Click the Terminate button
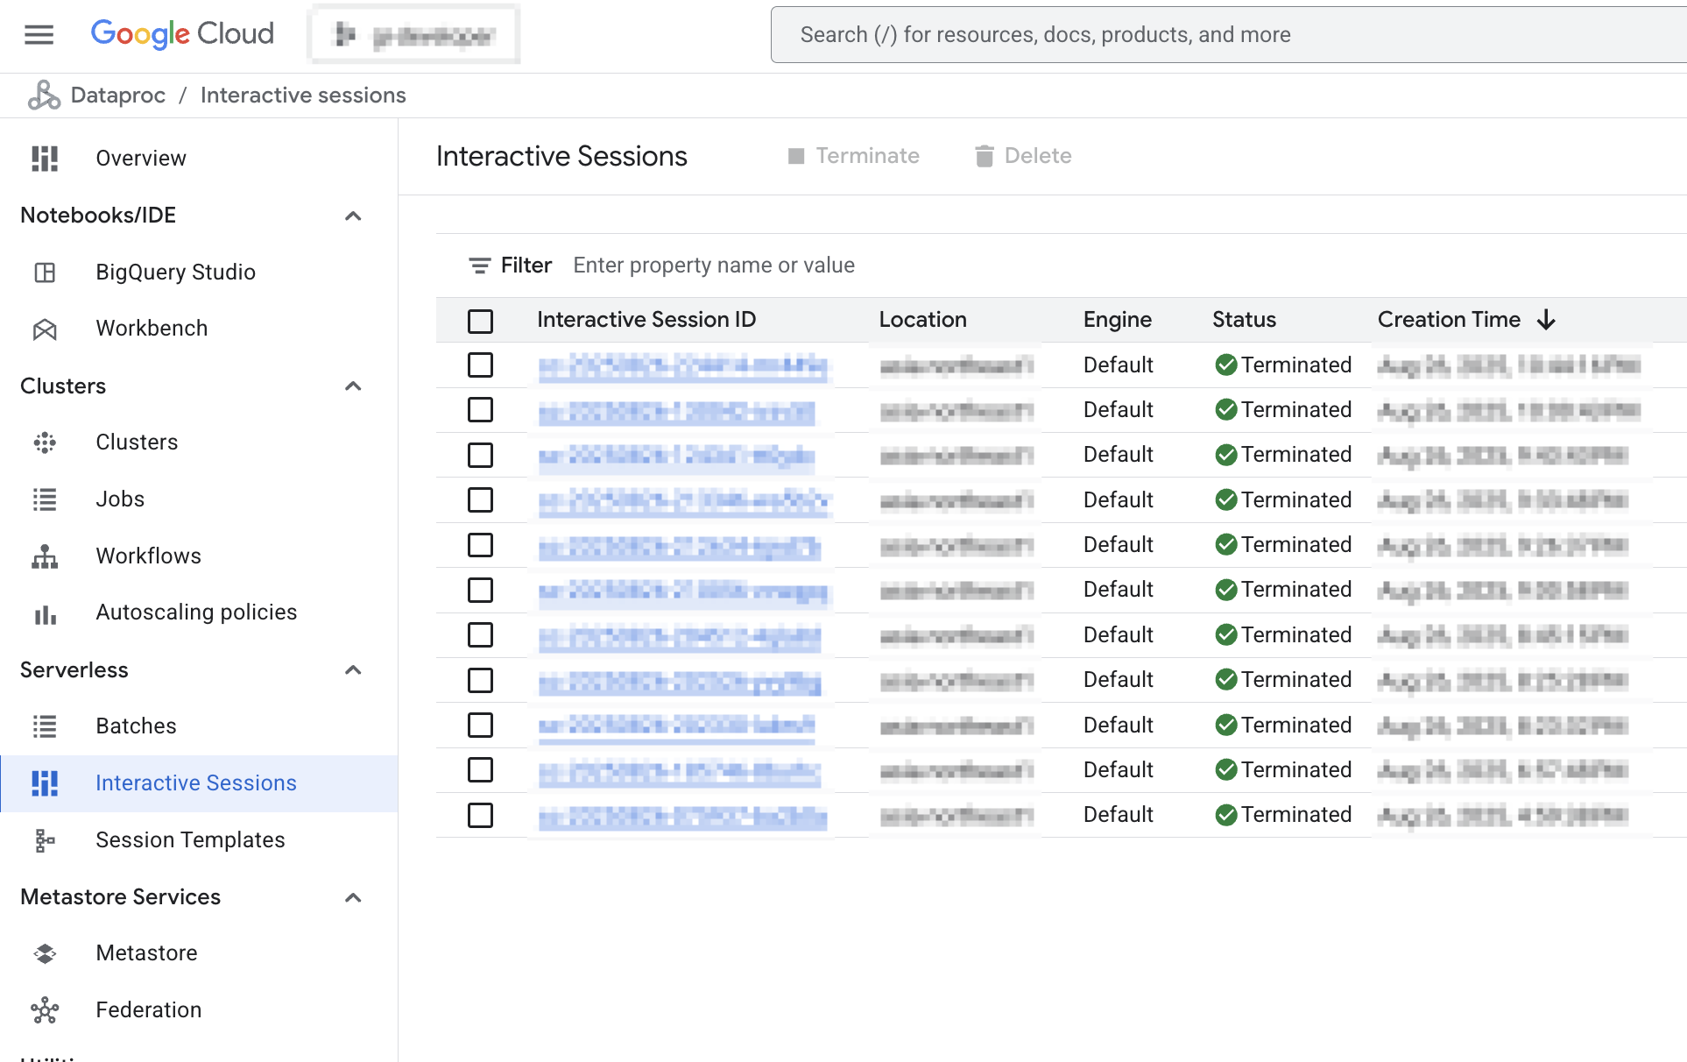 [x=853, y=156]
